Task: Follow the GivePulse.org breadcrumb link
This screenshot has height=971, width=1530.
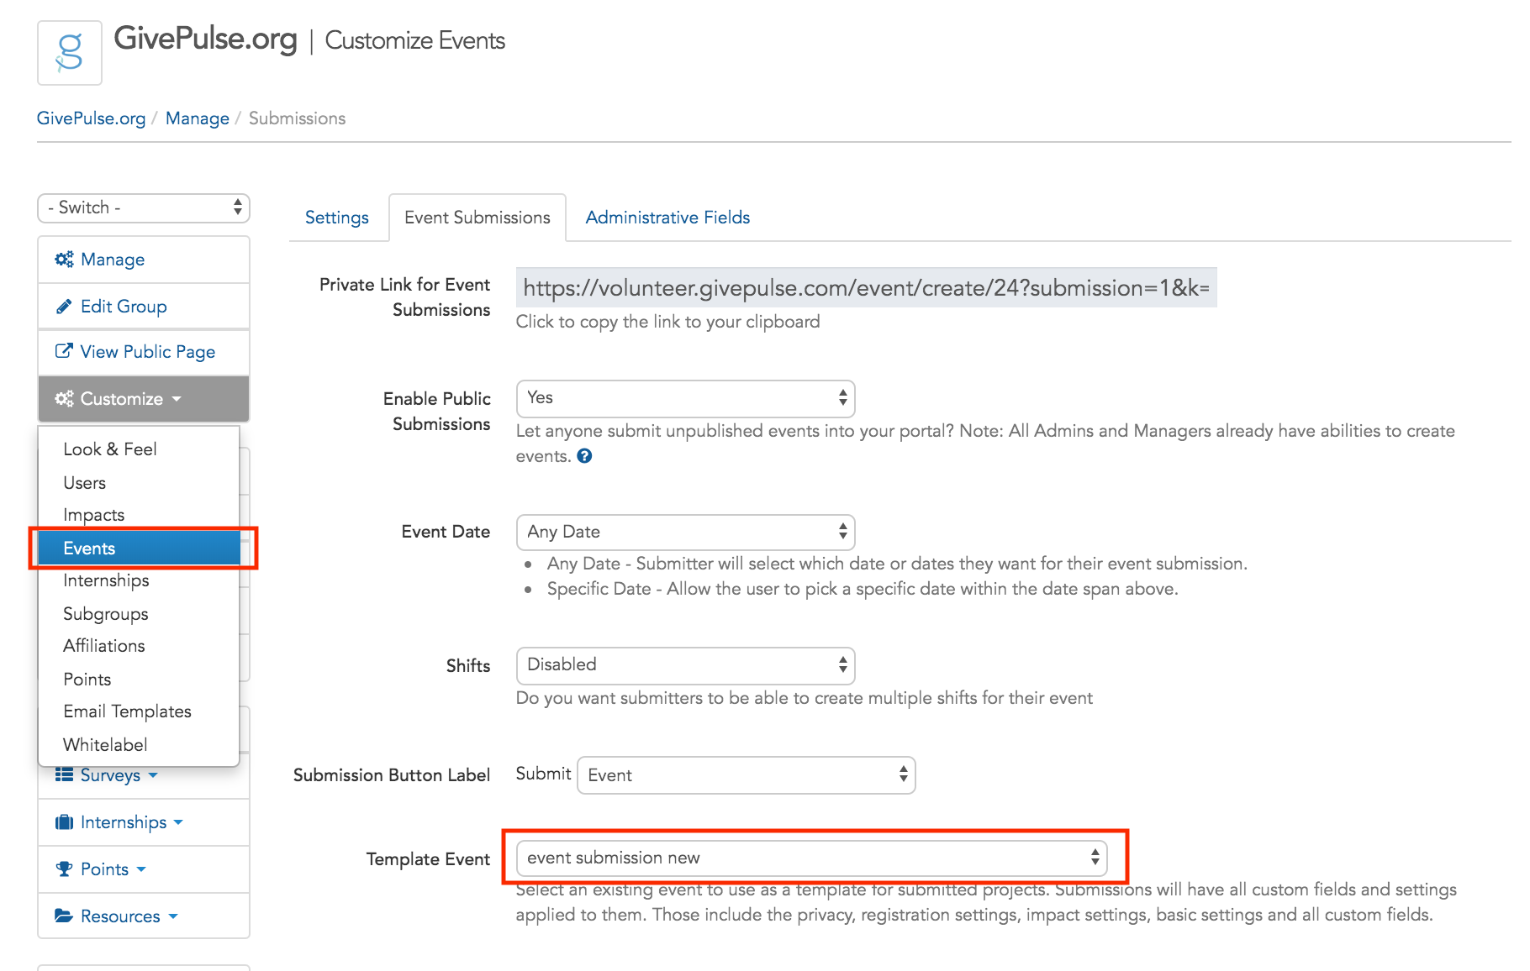Action: pos(91,118)
